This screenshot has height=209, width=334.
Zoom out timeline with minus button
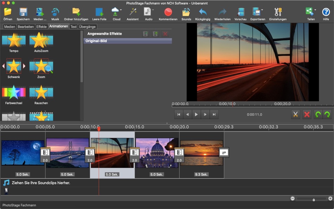(293, 198)
